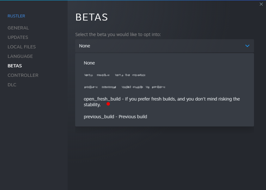
Task: Click the beta combo box showing None
Action: coord(164,46)
